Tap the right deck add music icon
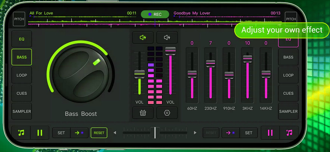 [x=289, y=133]
